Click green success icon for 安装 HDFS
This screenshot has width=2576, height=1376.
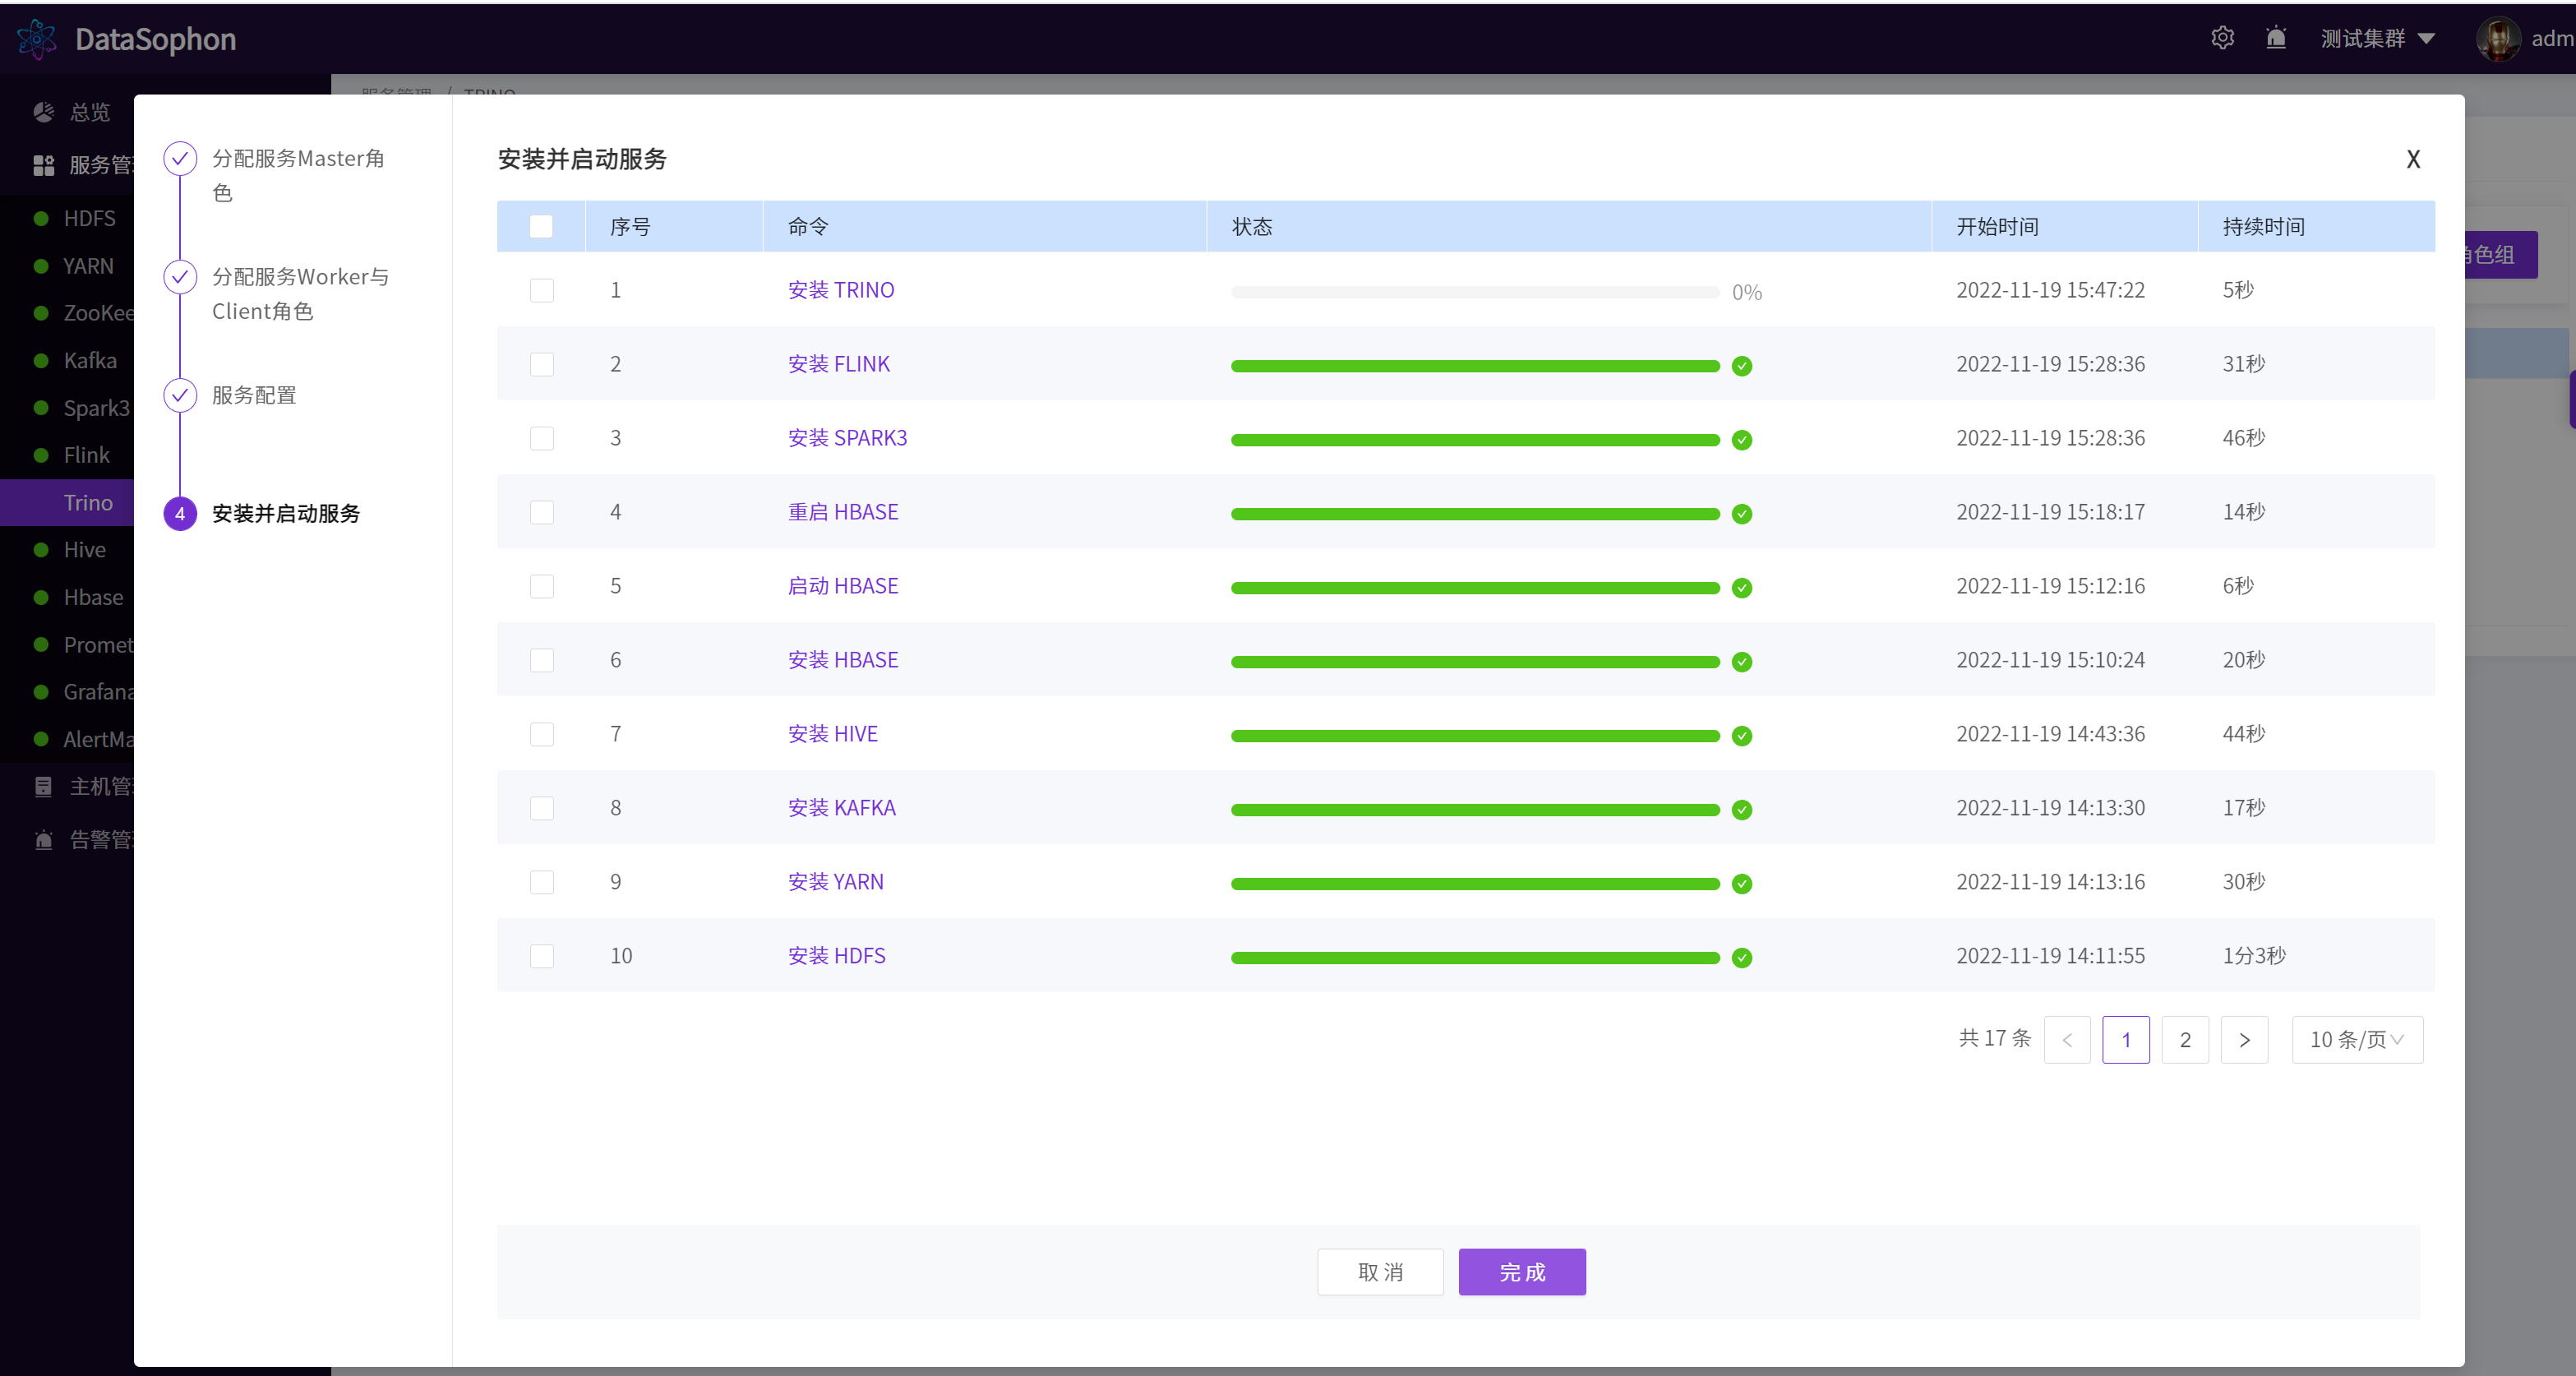coord(1742,958)
